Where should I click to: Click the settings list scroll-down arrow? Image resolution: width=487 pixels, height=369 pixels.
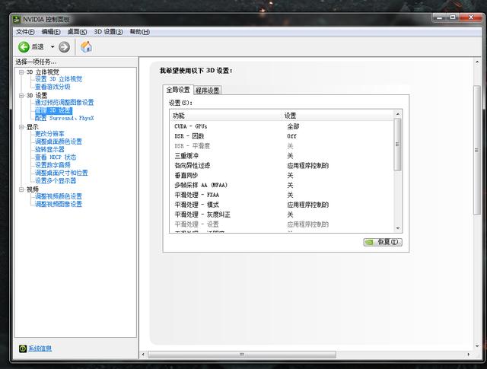[397, 228]
